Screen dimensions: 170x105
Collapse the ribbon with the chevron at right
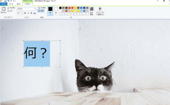(169, 4)
